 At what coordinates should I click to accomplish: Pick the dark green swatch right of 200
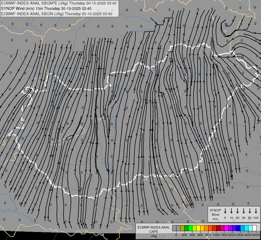(186, 228)
